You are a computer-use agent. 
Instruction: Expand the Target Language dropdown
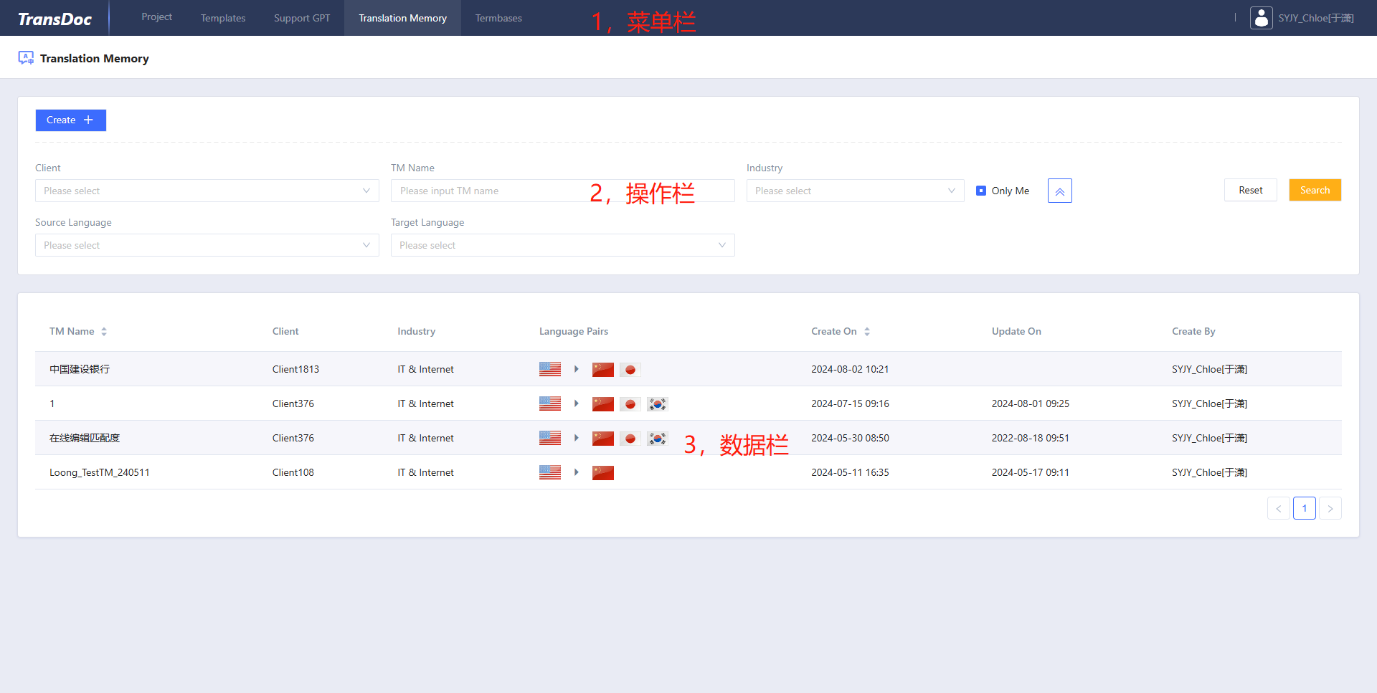click(563, 245)
